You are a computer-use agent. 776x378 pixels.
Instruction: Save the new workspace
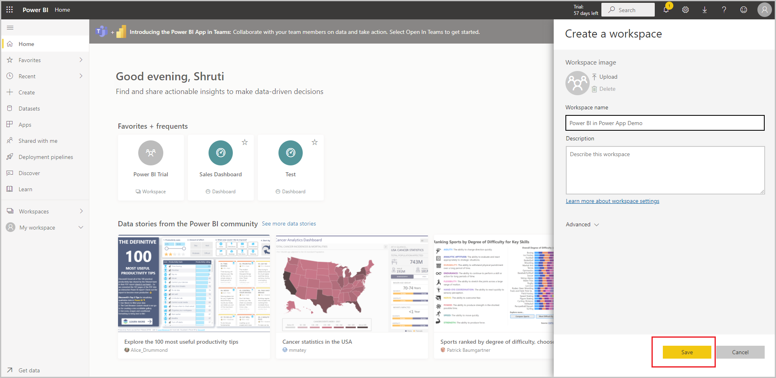pyautogui.click(x=687, y=352)
